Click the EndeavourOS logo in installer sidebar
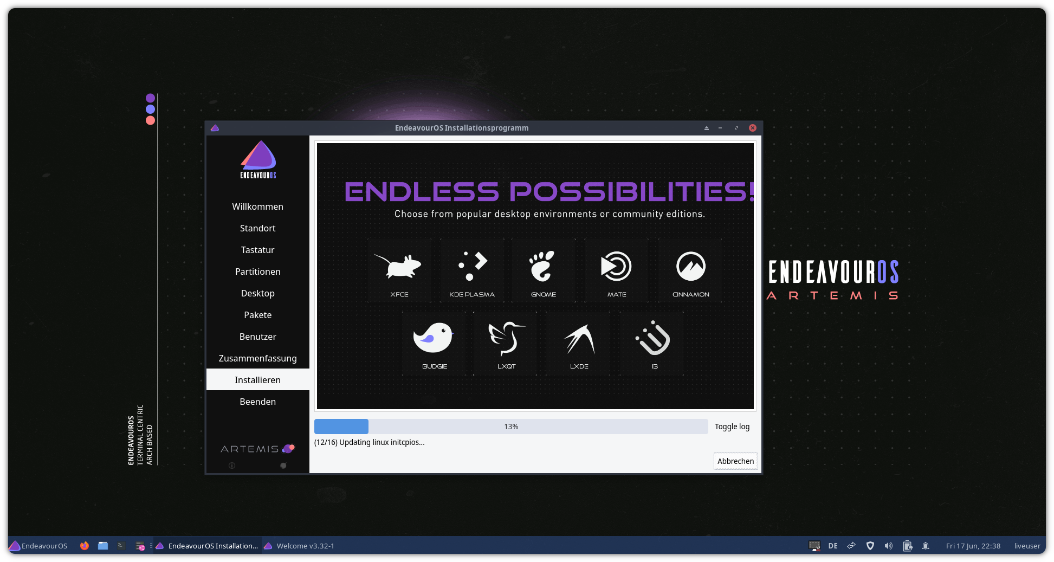 pyautogui.click(x=258, y=159)
